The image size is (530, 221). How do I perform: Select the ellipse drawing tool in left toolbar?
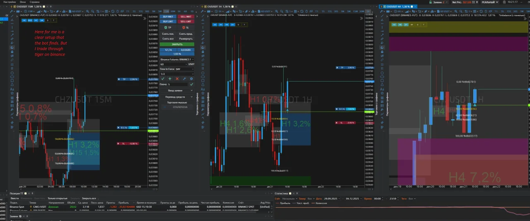(x=12, y=77)
